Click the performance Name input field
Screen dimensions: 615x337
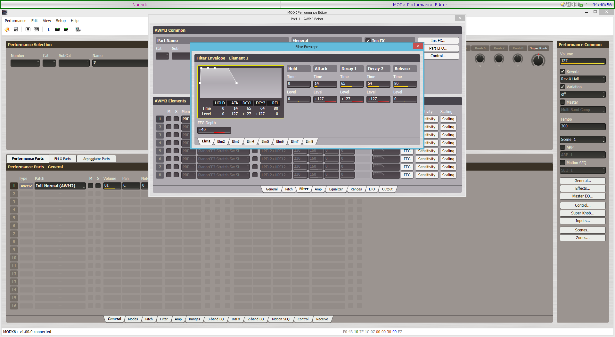click(120, 63)
